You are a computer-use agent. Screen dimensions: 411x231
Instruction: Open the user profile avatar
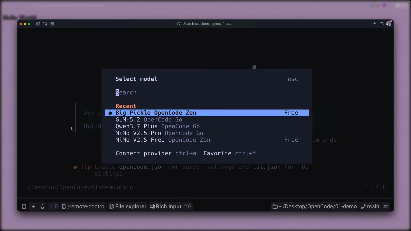click(389, 24)
